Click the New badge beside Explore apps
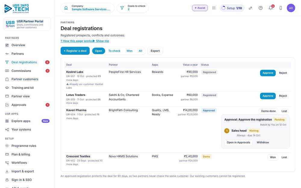The width and height of the screenshot is (301, 188). [45, 121]
